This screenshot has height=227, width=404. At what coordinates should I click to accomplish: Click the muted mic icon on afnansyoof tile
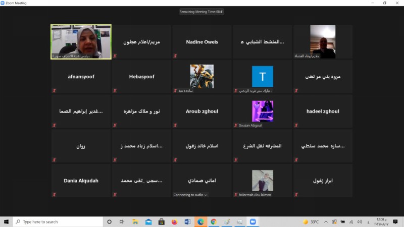coord(54,90)
